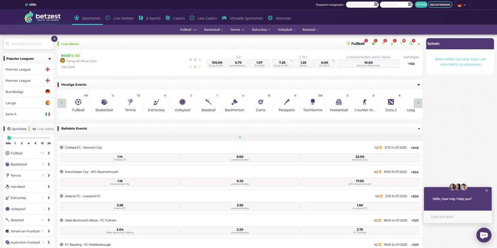Choose the Counter-Strike icon
497x248 pixels.
(365, 102)
